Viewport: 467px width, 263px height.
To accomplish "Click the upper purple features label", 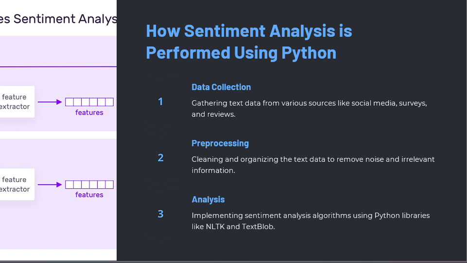I will 89,112.
